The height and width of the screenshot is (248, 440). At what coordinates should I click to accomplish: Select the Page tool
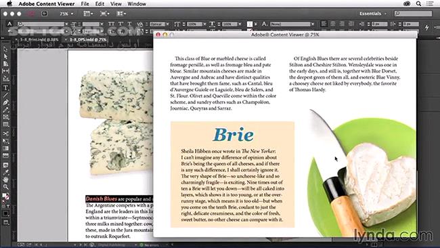tap(5, 64)
